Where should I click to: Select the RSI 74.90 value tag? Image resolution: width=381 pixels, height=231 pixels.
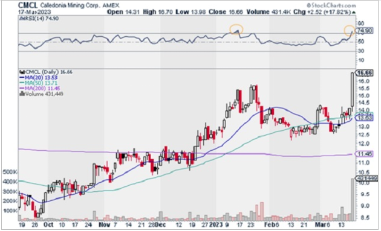click(x=364, y=31)
